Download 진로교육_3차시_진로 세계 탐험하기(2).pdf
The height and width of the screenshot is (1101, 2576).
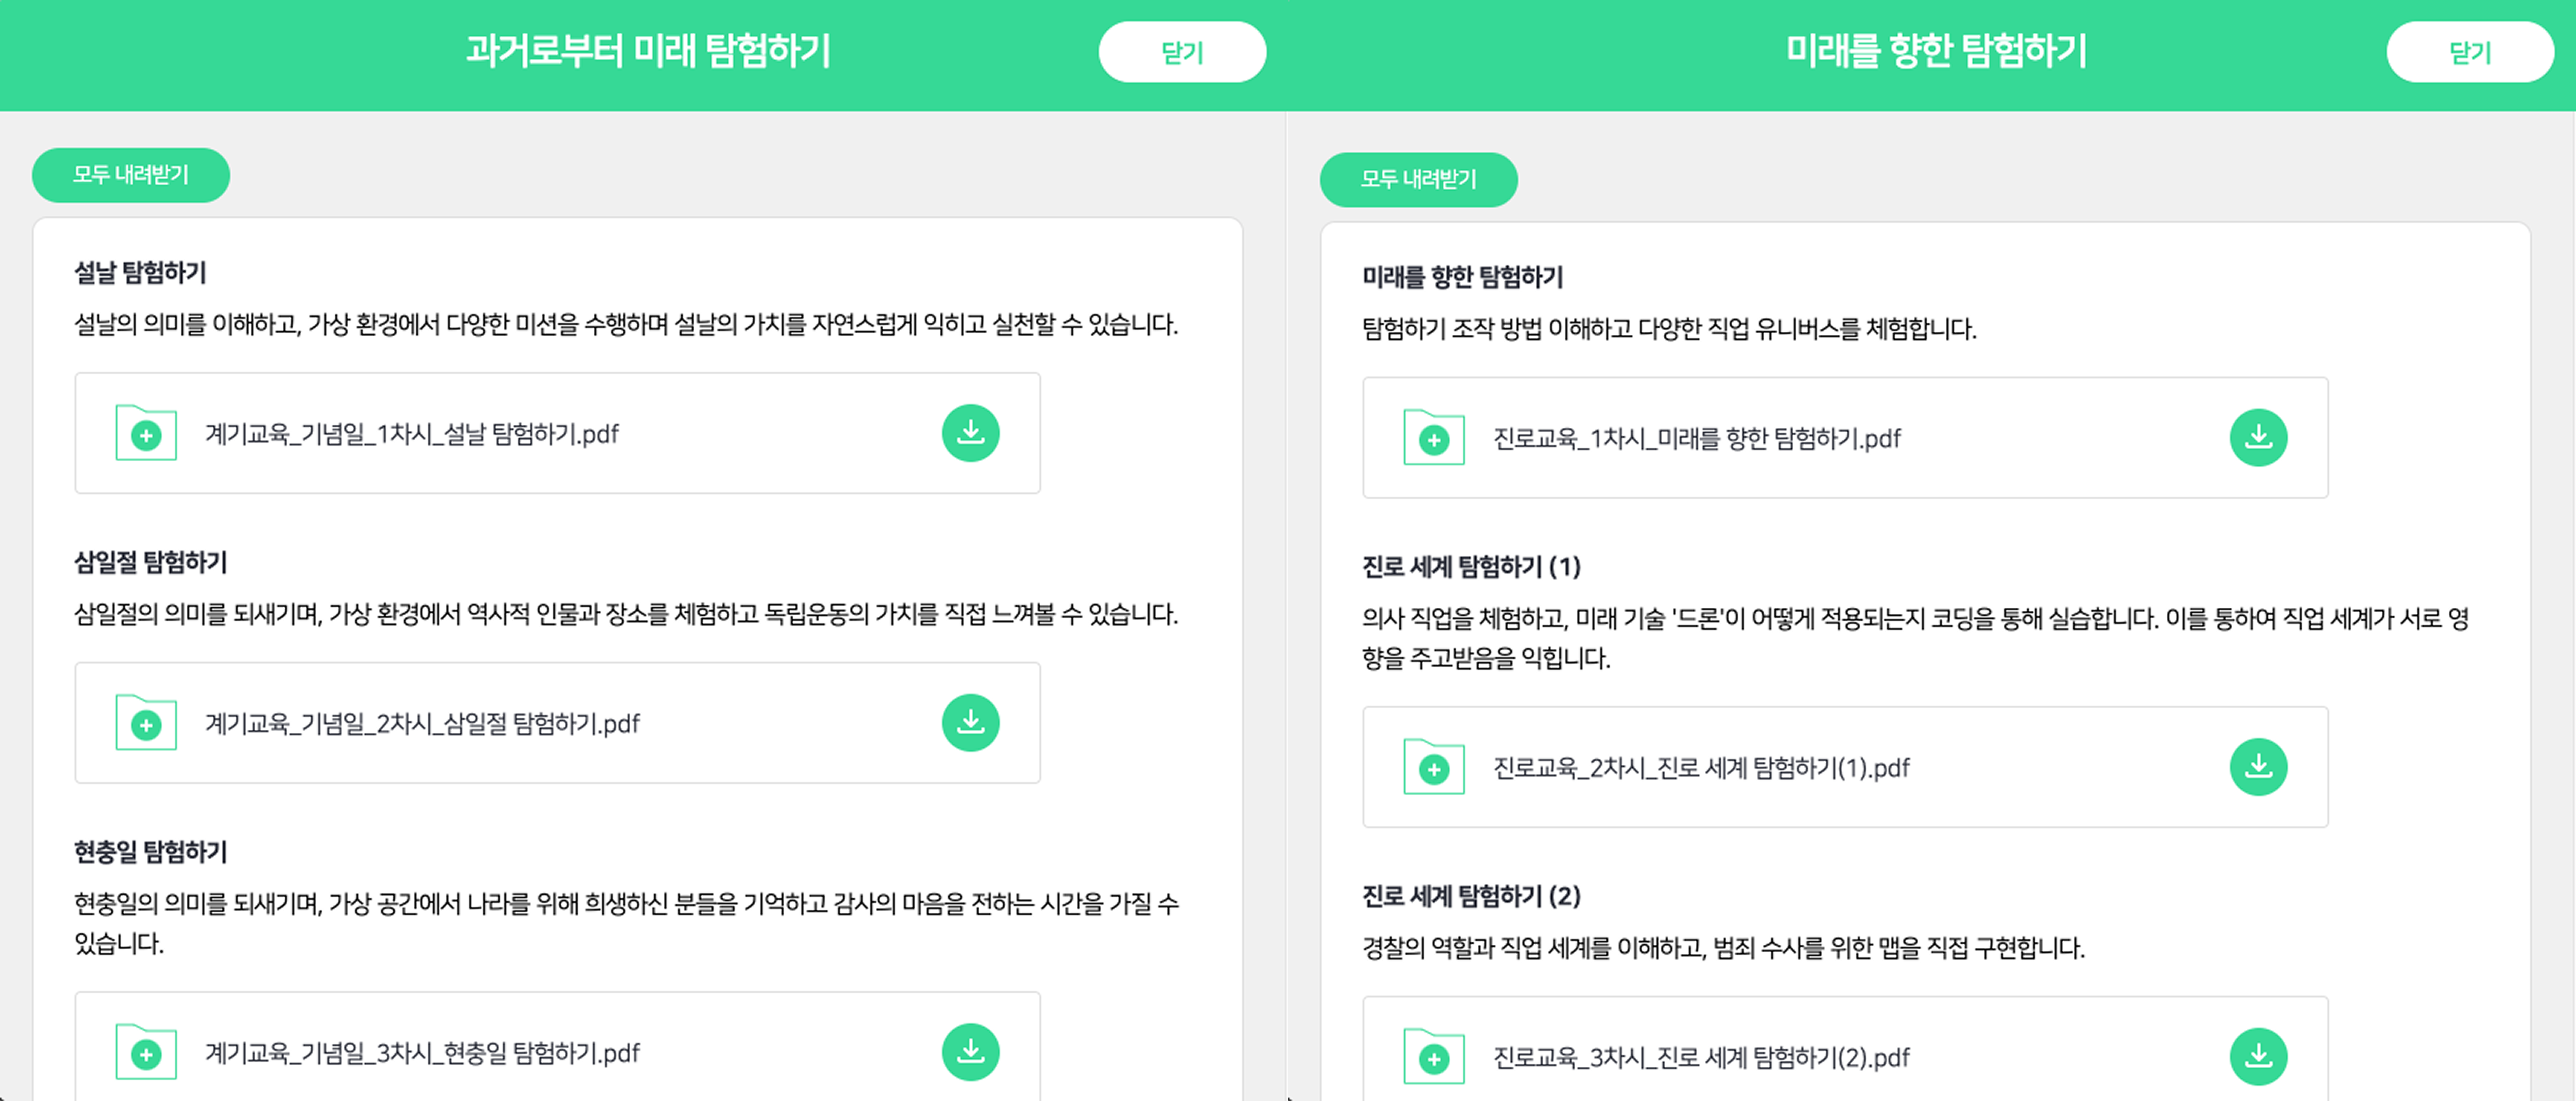click(x=2258, y=1056)
